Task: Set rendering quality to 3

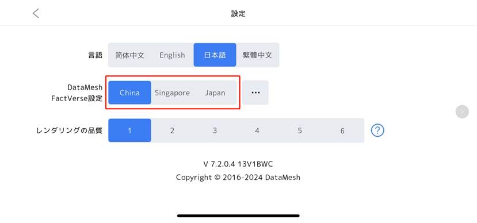Action: [x=215, y=130]
